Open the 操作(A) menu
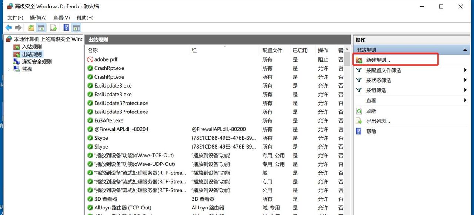 point(38,18)
